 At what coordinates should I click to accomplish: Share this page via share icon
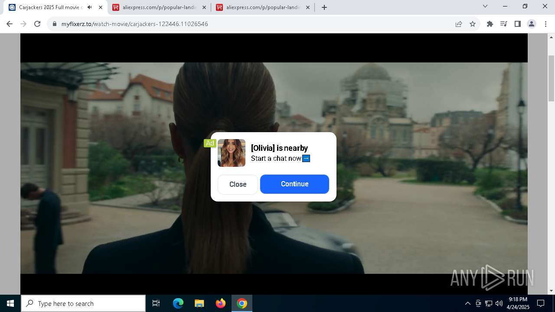coord(459,24)
